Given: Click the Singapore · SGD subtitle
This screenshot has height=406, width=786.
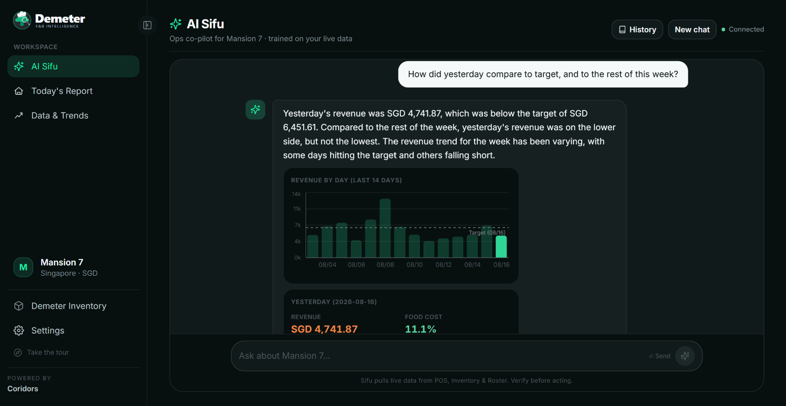Looking at the screenshot, I should coord(69,273).
